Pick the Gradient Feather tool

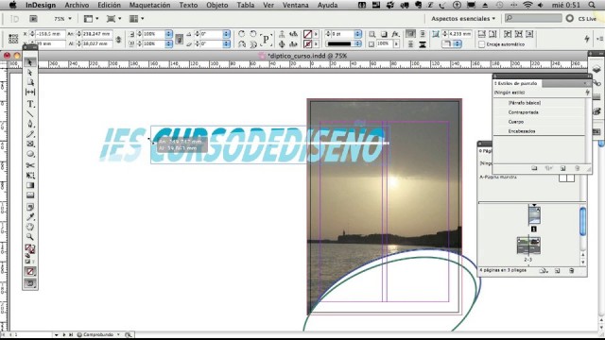pyautogui.click(x=30, y=195)
